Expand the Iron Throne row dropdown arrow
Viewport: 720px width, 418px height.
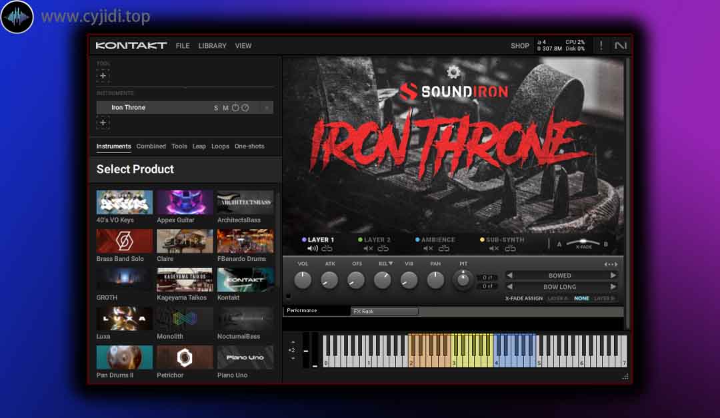coord(267,108)
